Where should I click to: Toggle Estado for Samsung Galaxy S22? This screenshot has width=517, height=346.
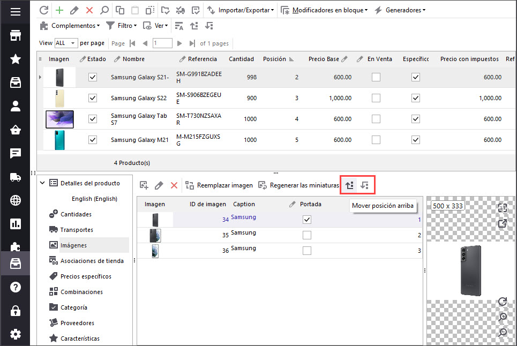(x=93, y=98)
